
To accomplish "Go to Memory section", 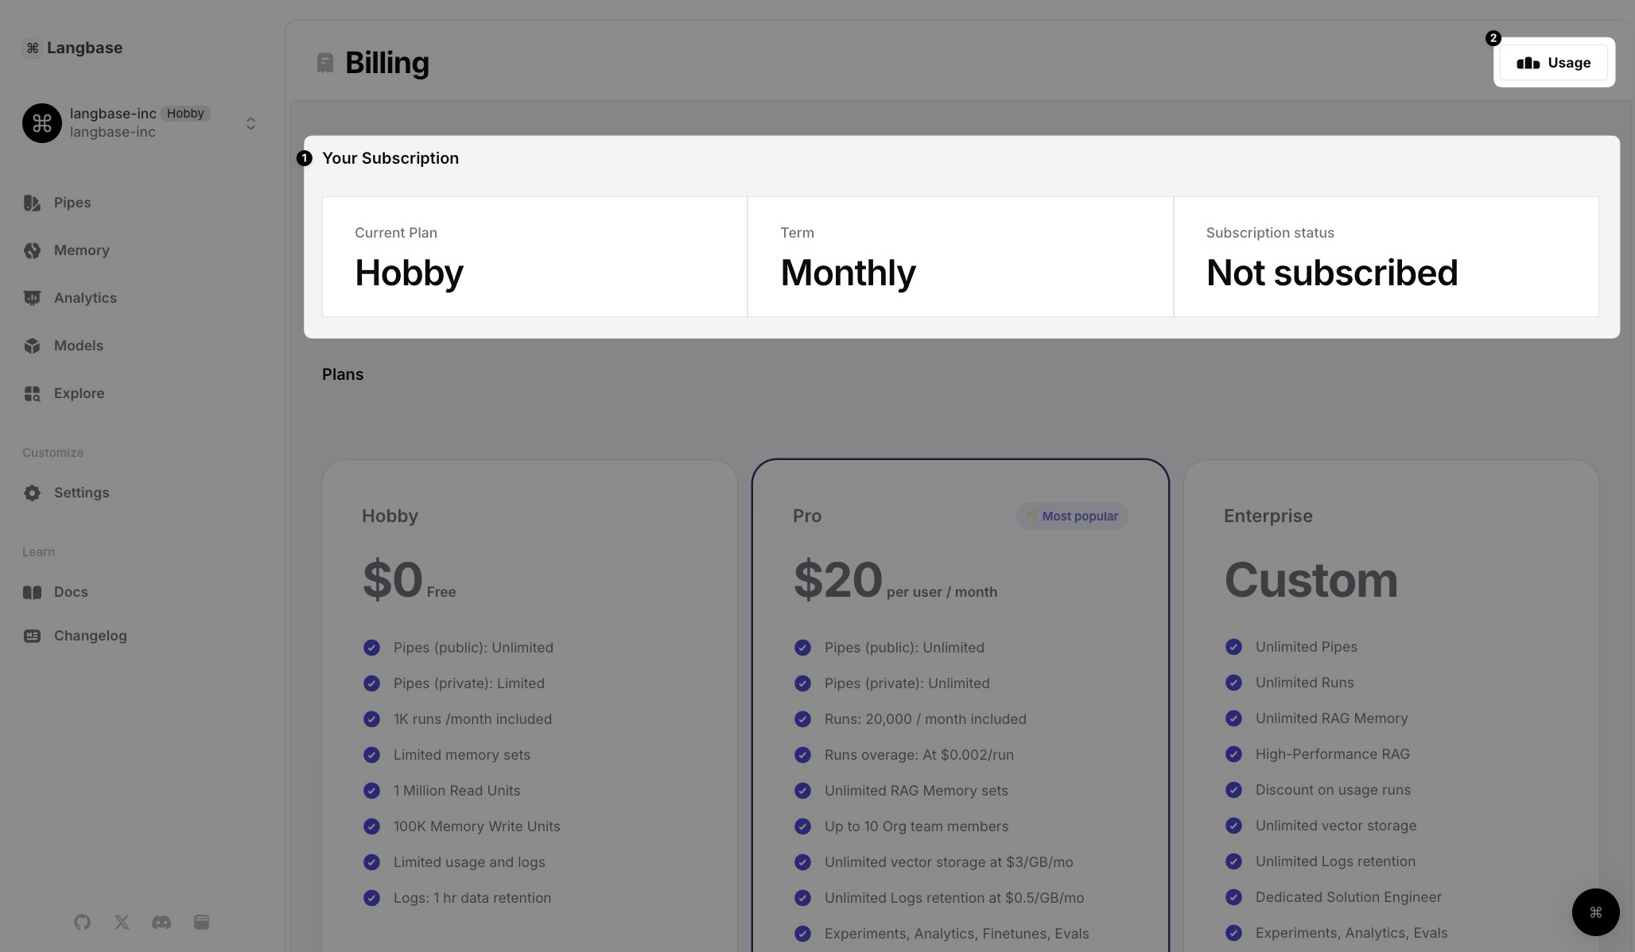I will click(x=81, y=250).
